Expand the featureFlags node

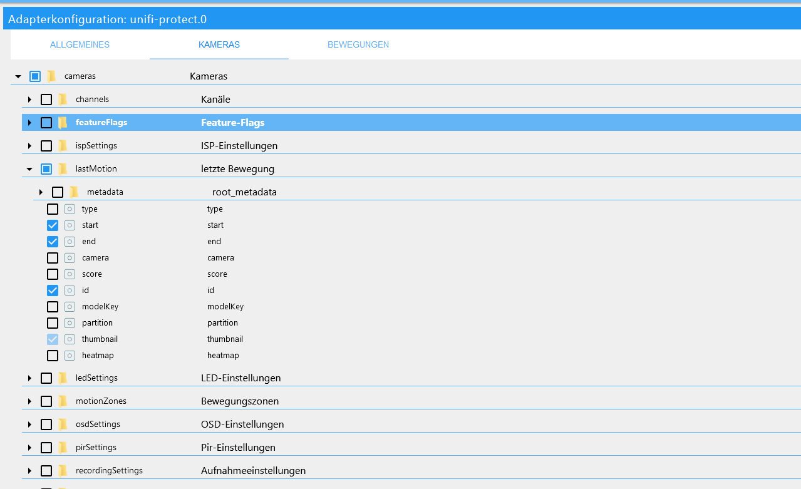tap(29, 123)
